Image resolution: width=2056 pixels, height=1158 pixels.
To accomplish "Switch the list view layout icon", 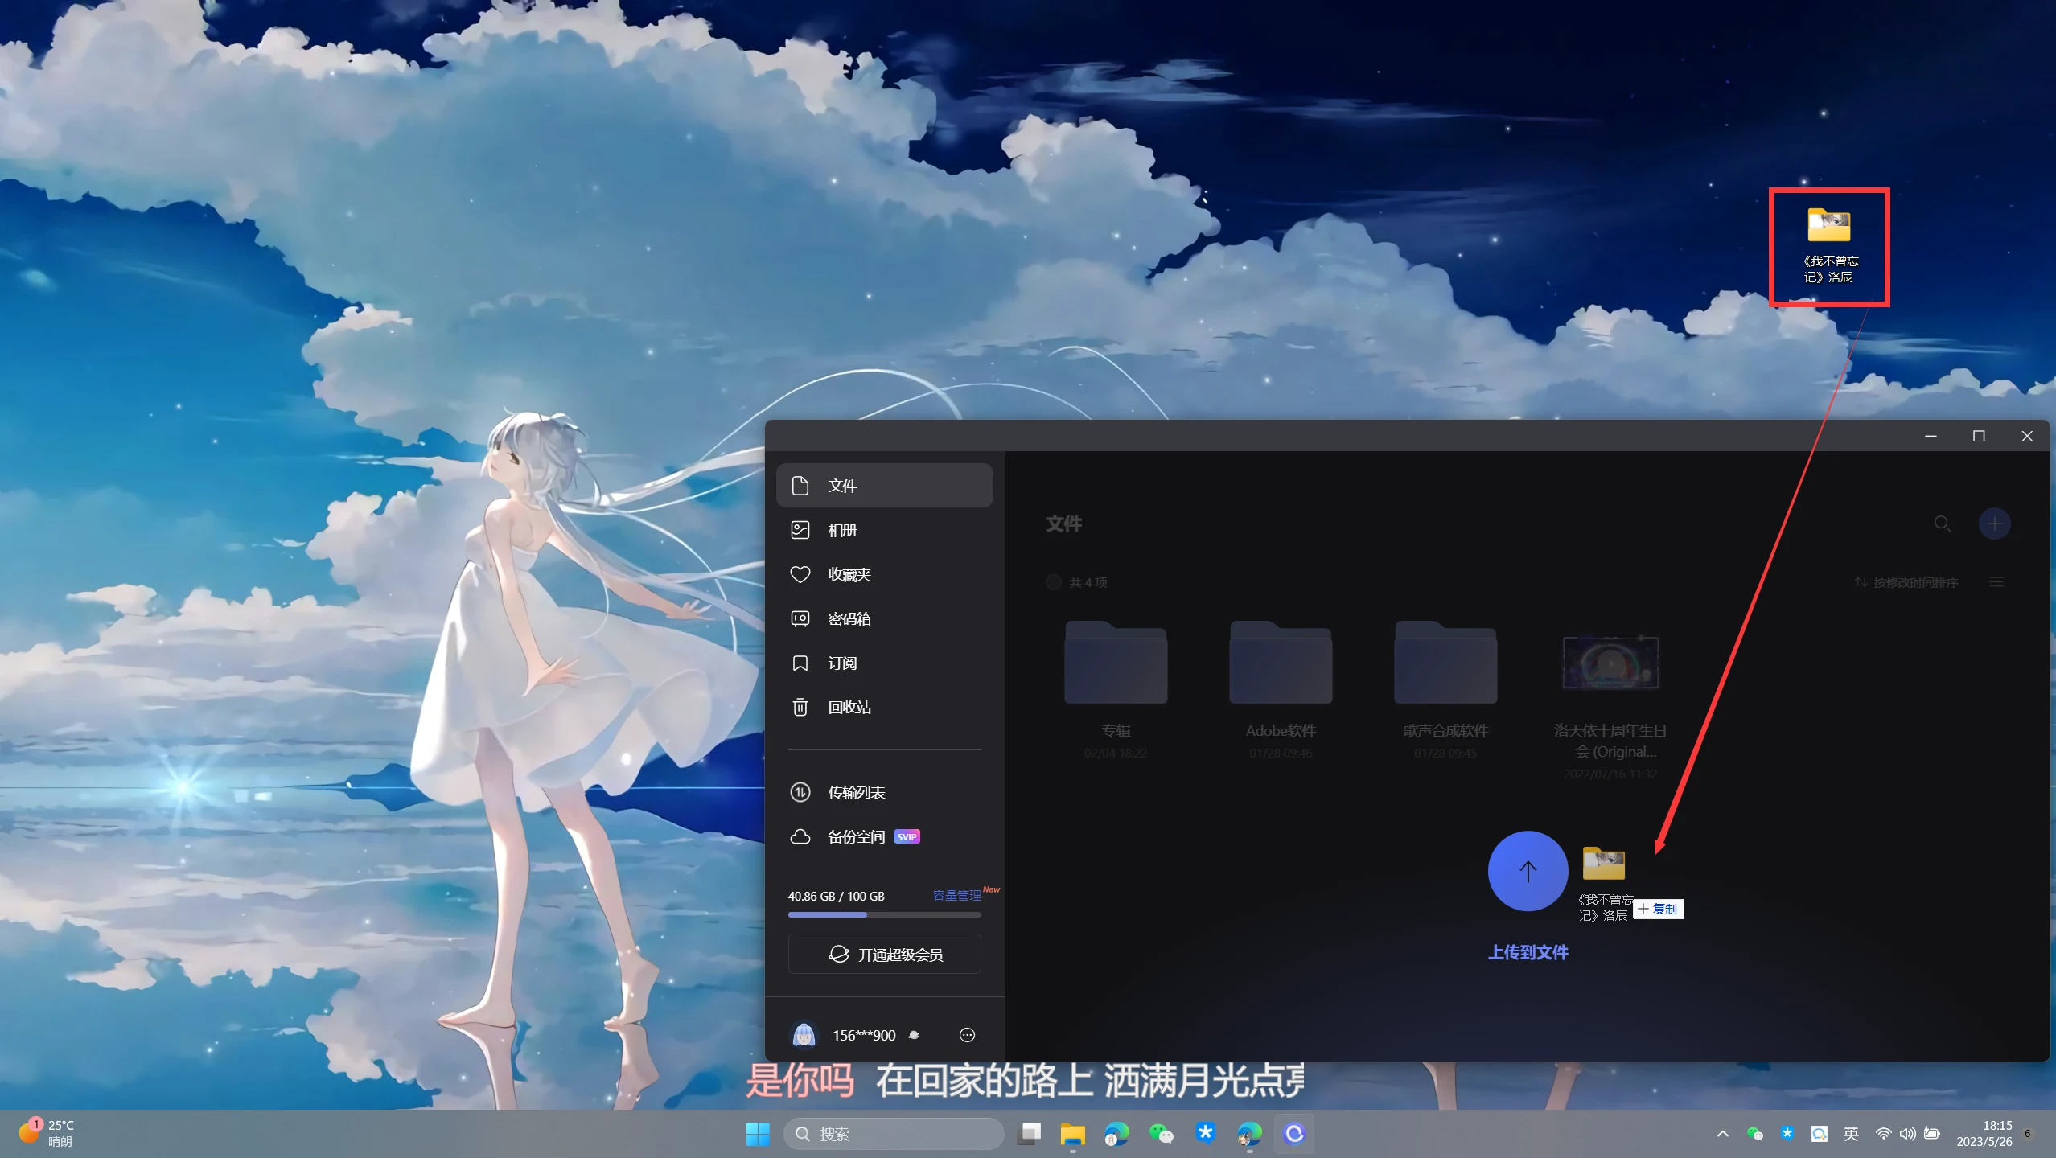I will pyautogui.click(x=1996, y=582).
